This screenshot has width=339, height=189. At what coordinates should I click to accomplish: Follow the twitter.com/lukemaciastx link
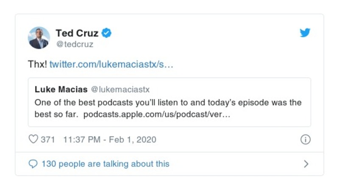(111, 65)
